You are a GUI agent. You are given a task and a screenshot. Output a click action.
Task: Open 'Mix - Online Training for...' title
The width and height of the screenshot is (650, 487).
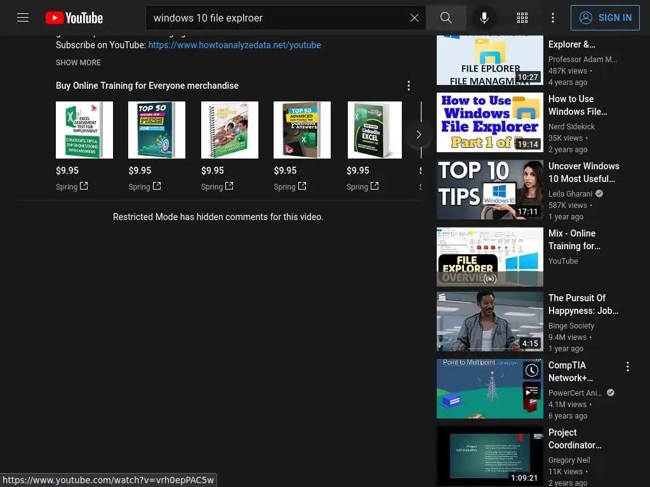point(574,239)
